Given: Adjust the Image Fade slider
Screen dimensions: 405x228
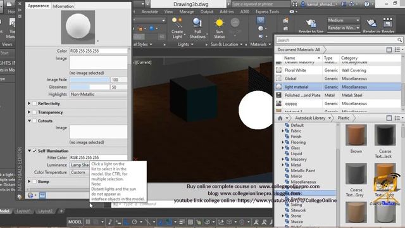Looking at the screenshot, I should pos(89,80).
